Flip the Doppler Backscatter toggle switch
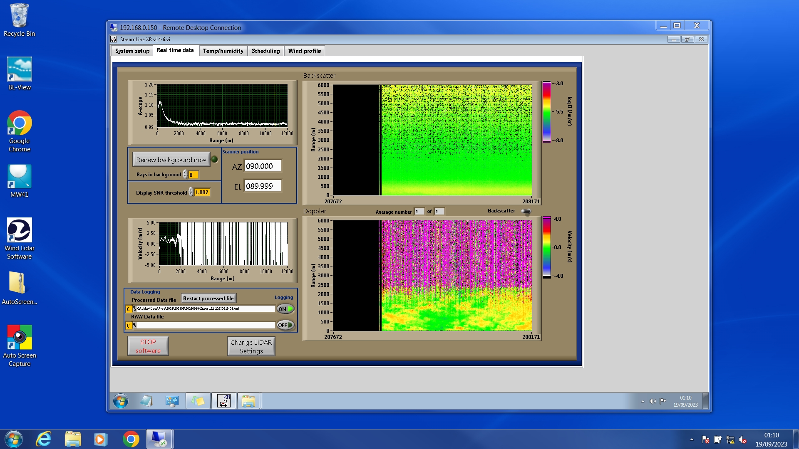799x449 pixels. tap(526, 212)
